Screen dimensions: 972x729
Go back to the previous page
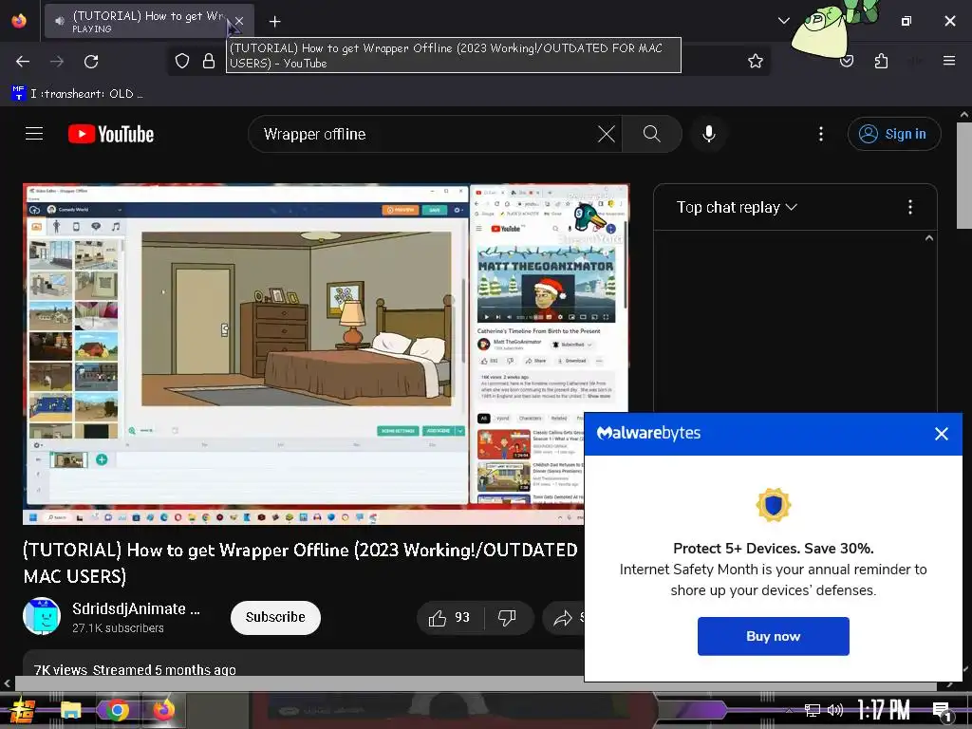23,62
